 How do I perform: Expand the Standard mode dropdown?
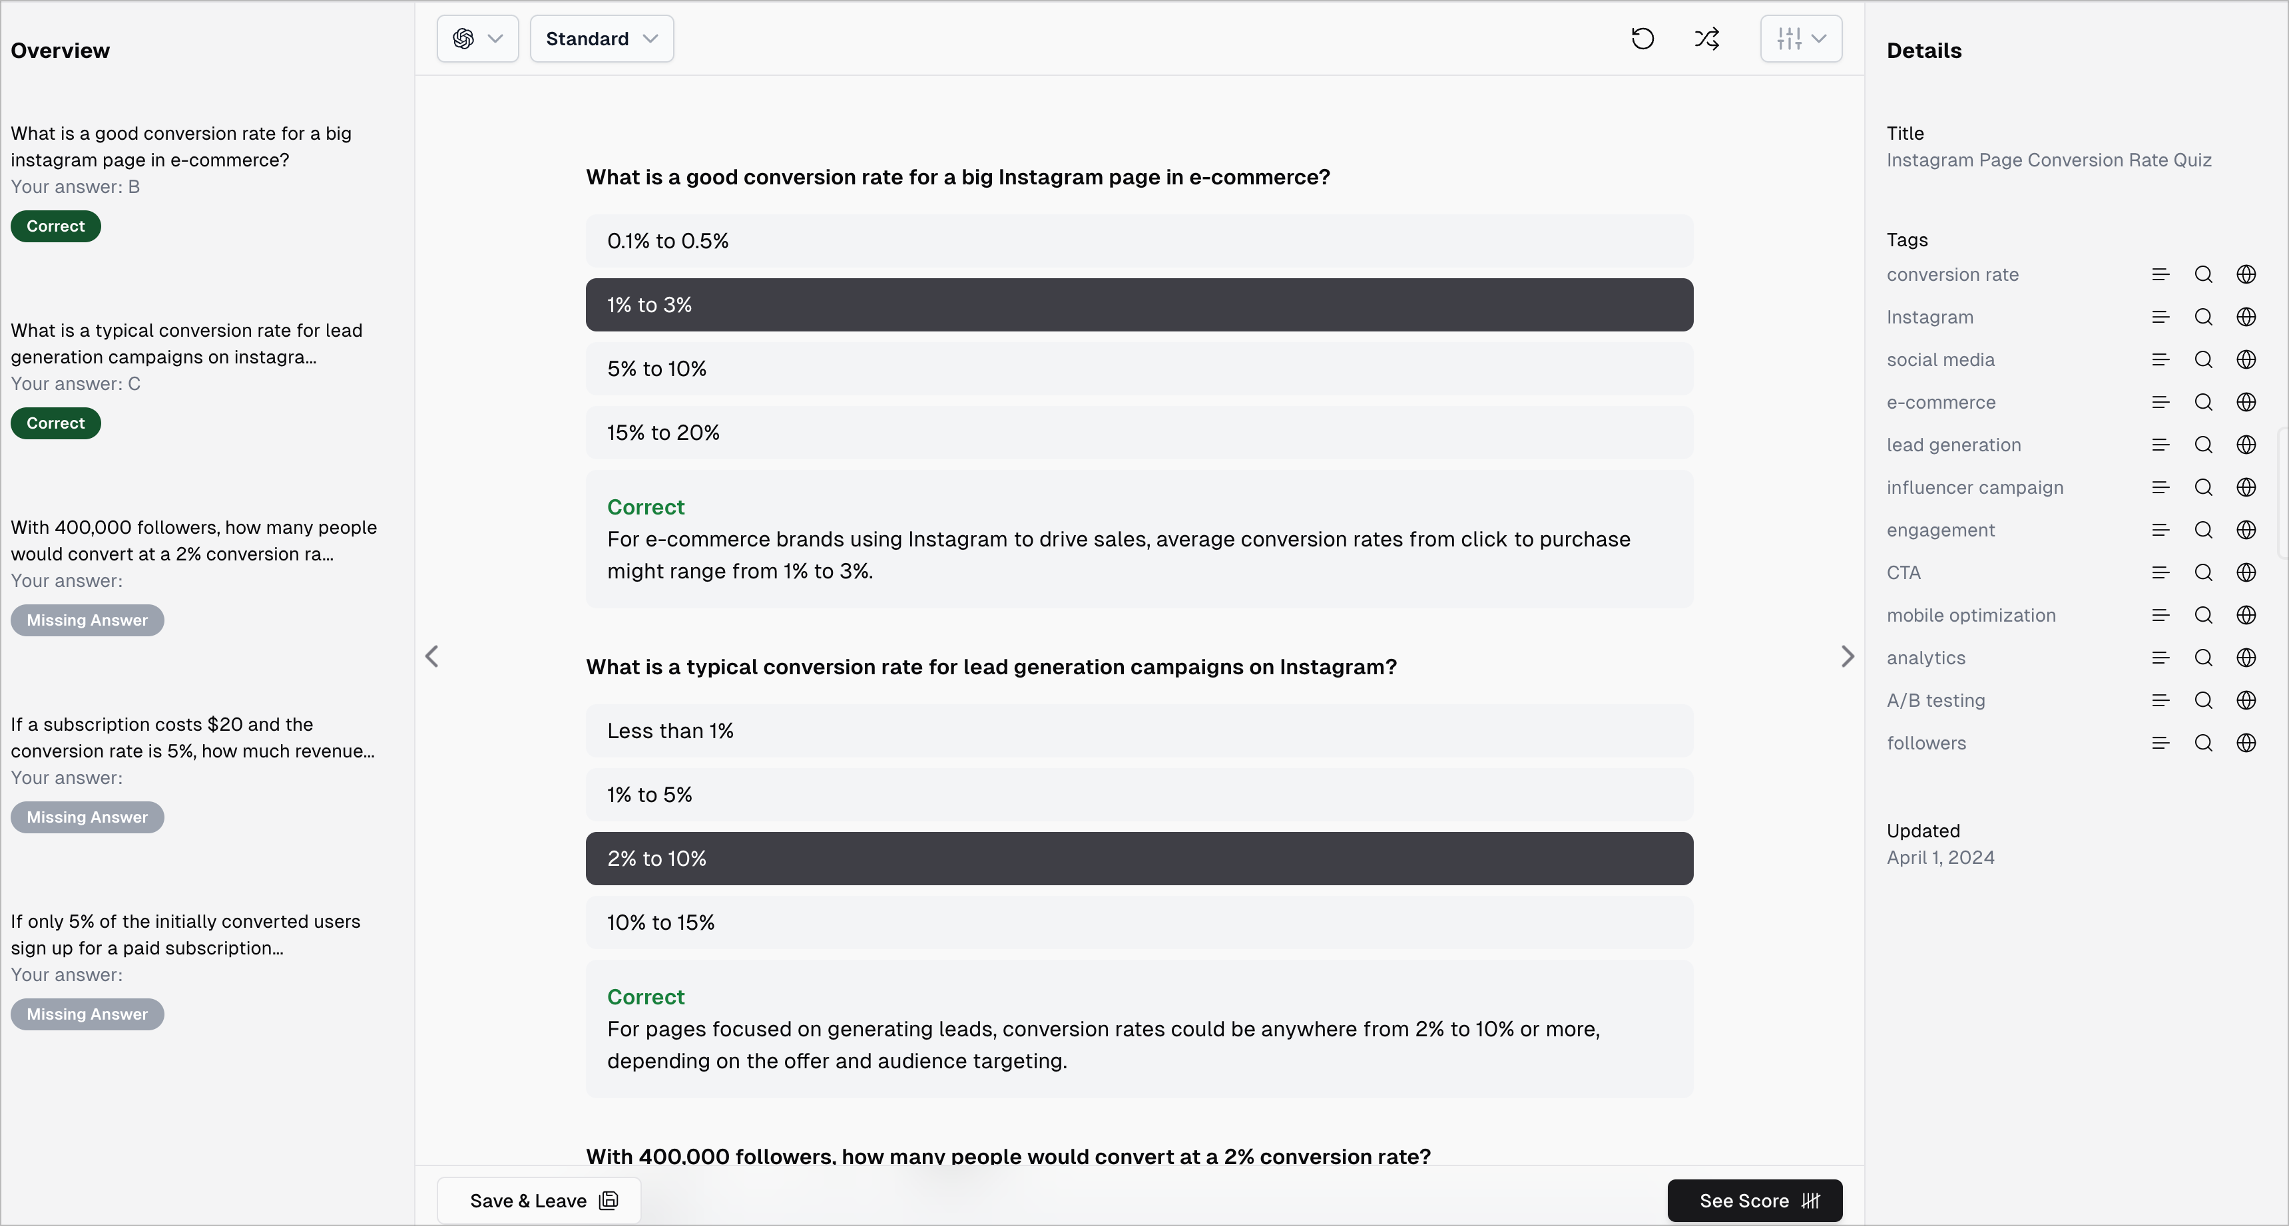coord(602,39)
